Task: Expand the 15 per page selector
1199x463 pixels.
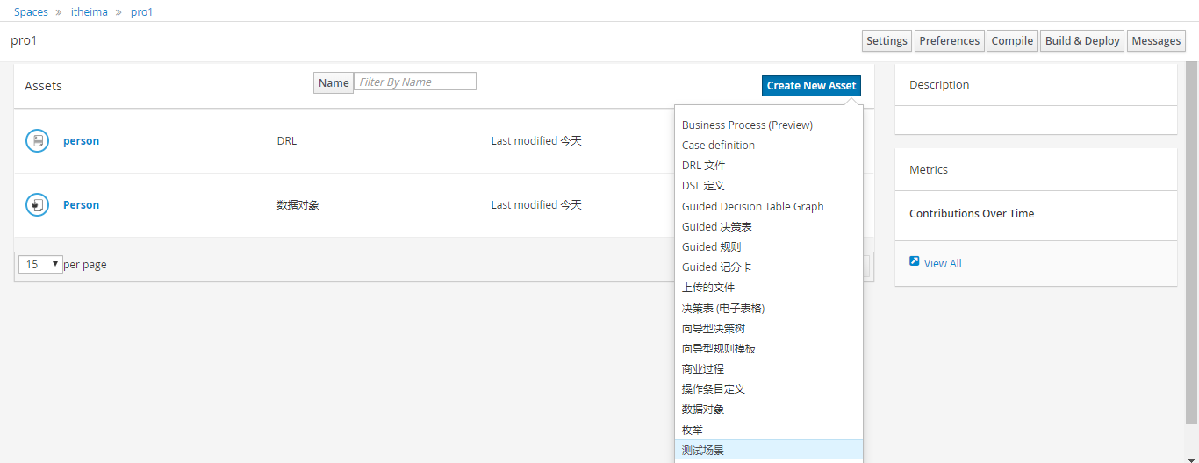Action: coord(40,264)
